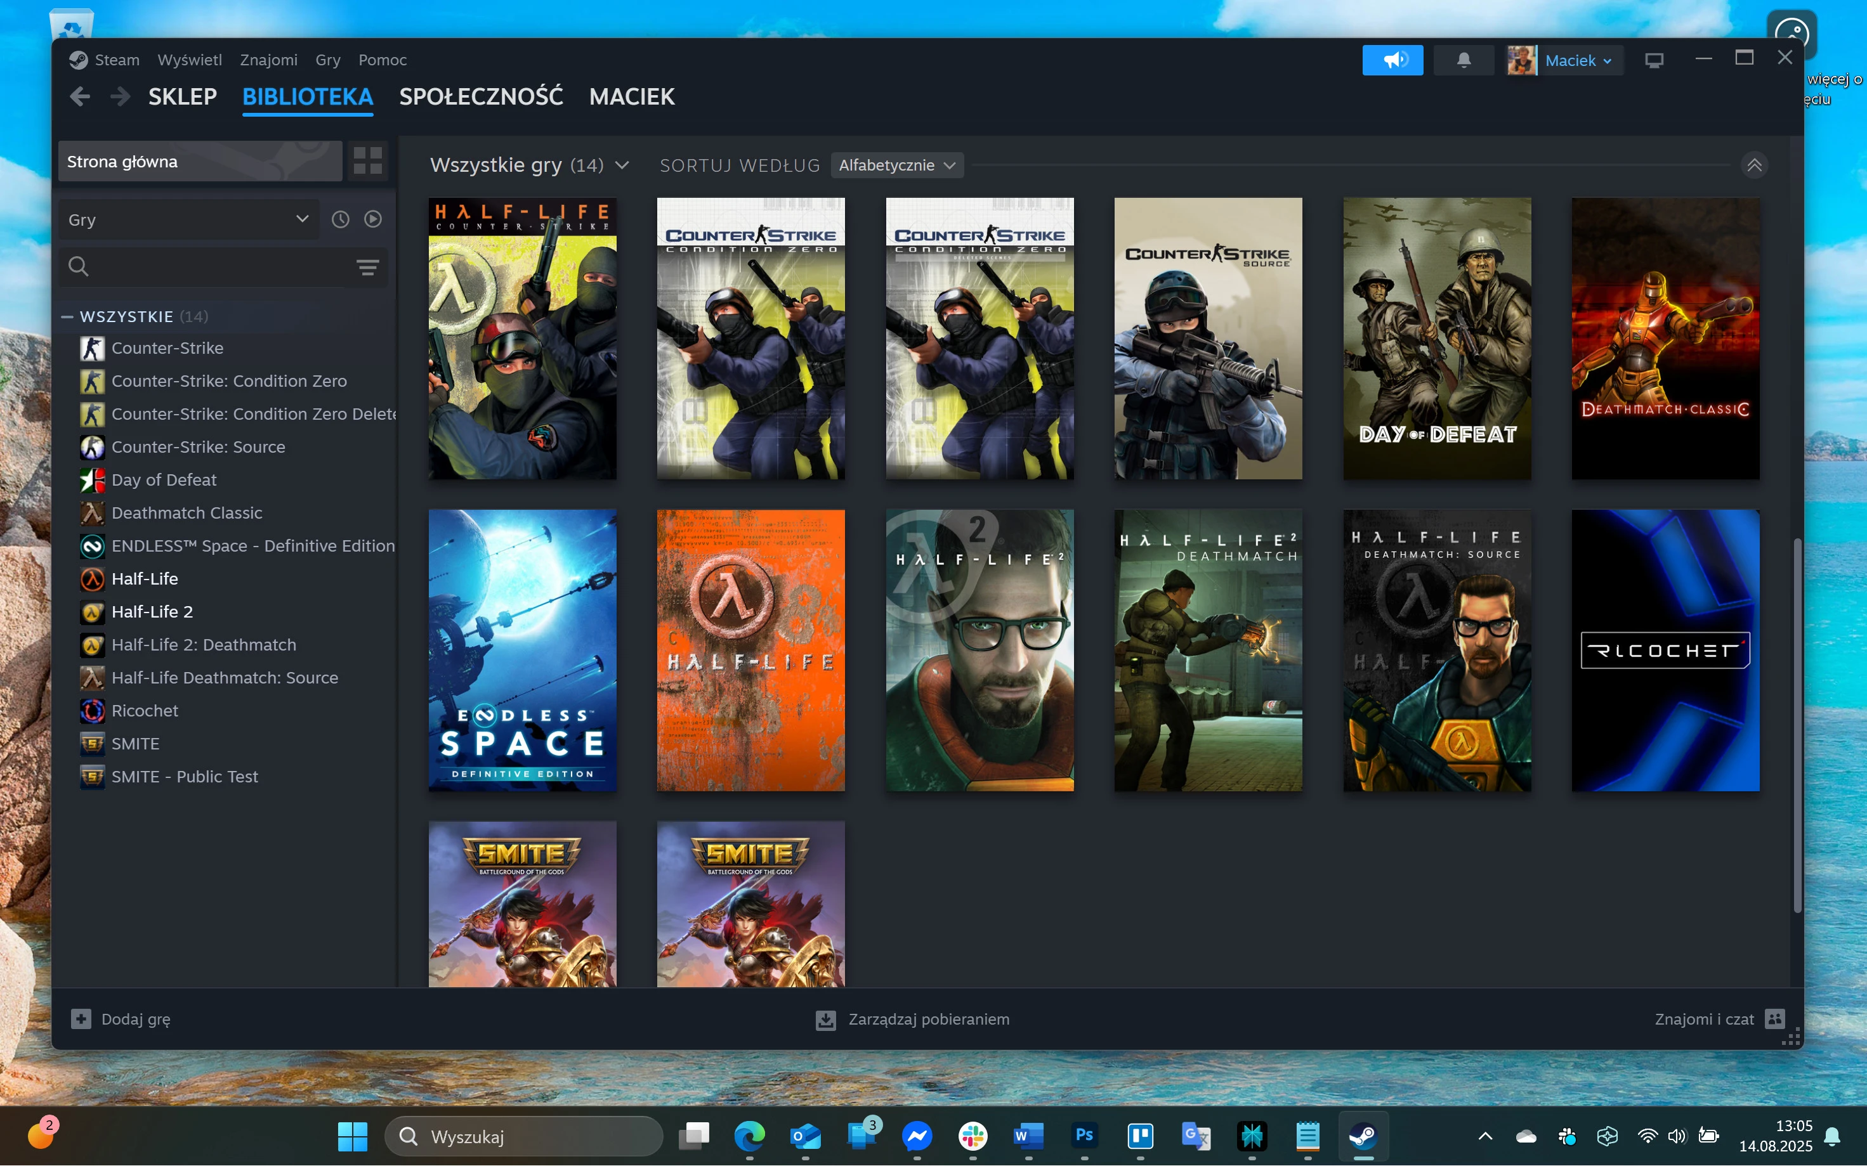Click the ENDLESS Space list icon
The width and height of the screenshot is (1867, 1166).
[93, 547]
